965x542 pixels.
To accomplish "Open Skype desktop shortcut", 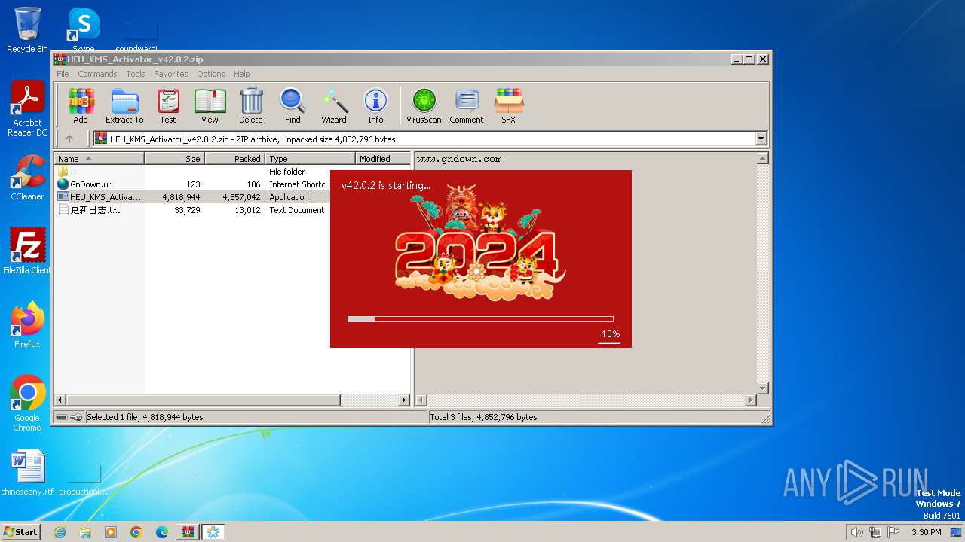I will [x=83, y=29].
